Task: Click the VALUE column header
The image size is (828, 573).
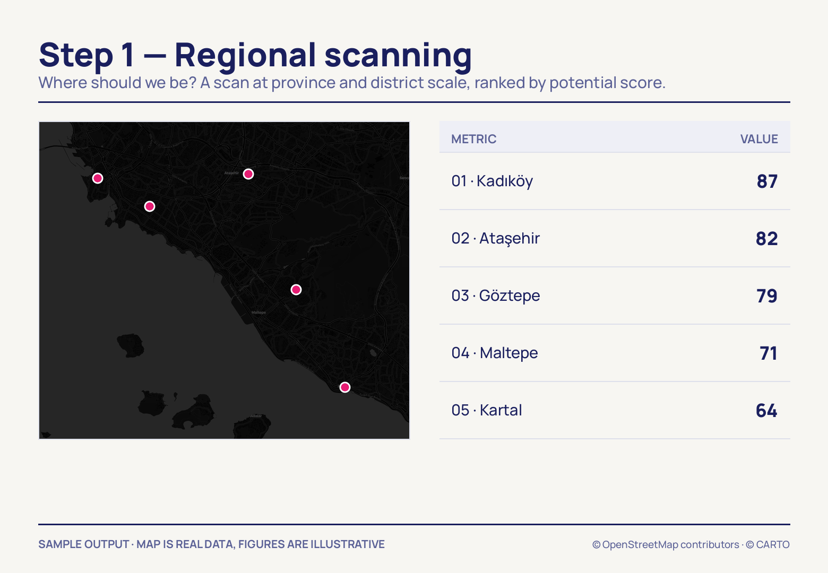Action: tap(759, 139)
